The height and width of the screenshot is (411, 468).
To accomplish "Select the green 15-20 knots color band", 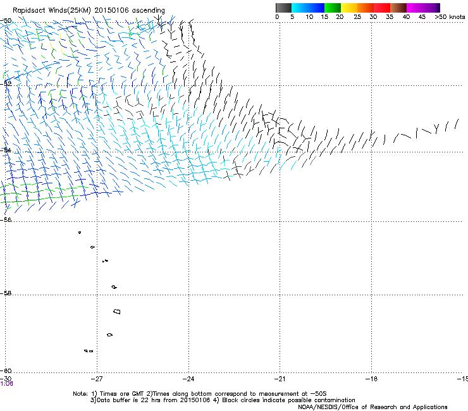I will pos(333,8).
